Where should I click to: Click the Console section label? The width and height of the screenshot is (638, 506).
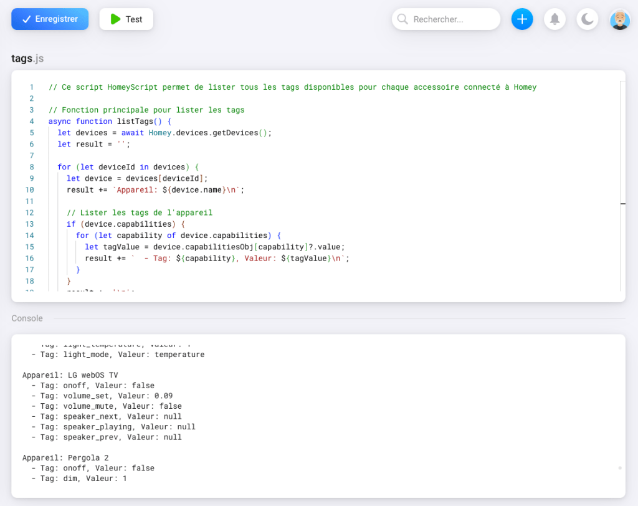tap(27, 318)
